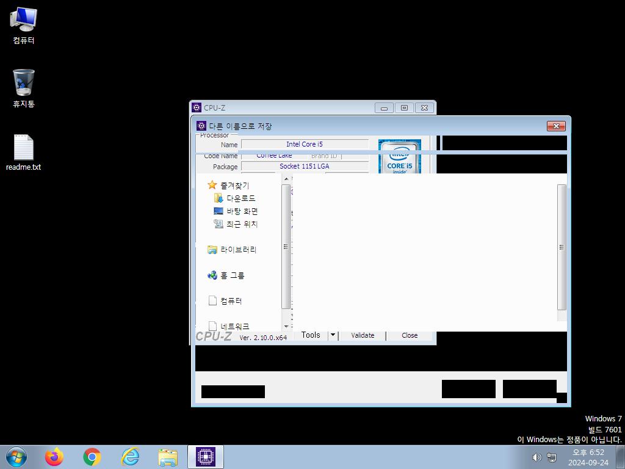
Task: Open Windows Explorer from the taskbar
Action: 168,457
